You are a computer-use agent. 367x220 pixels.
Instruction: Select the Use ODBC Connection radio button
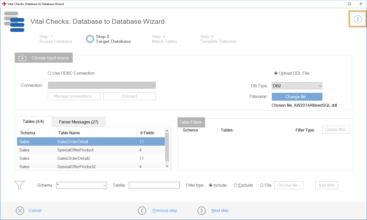click(x=50, y=73)
